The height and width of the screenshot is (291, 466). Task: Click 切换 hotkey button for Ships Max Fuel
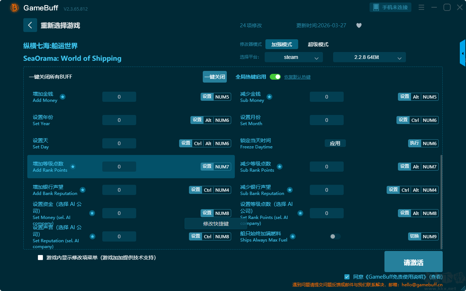(415, 236)
